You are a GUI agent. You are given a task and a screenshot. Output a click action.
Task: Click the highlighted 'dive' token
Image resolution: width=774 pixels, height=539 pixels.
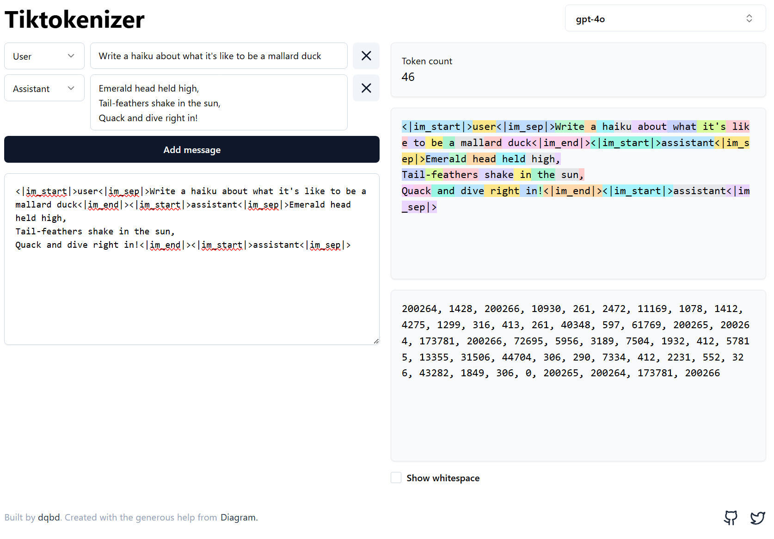469,191
